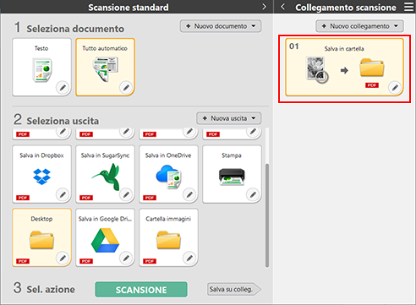Image resolution: width=416 pixels, height=305 pixels.
Task: Choose the Salva in OneDrive output
Action: [168, 174]
